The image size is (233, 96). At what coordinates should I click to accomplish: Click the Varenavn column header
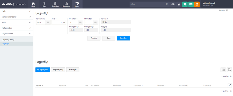[63, 86]
